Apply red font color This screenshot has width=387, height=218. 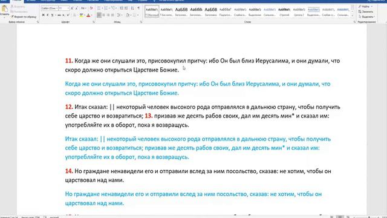[88, 15]
